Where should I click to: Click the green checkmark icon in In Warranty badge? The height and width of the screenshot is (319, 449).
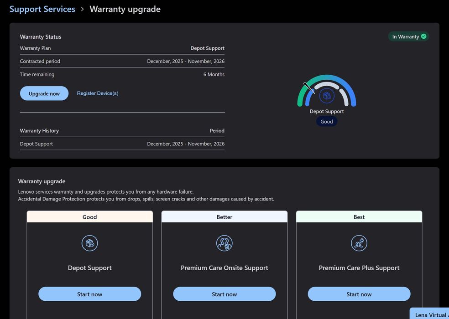pos(424,36)
